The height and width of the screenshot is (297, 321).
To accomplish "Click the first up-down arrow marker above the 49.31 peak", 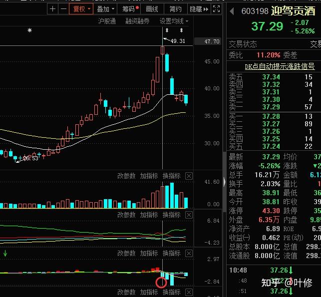I will (167, 30).
